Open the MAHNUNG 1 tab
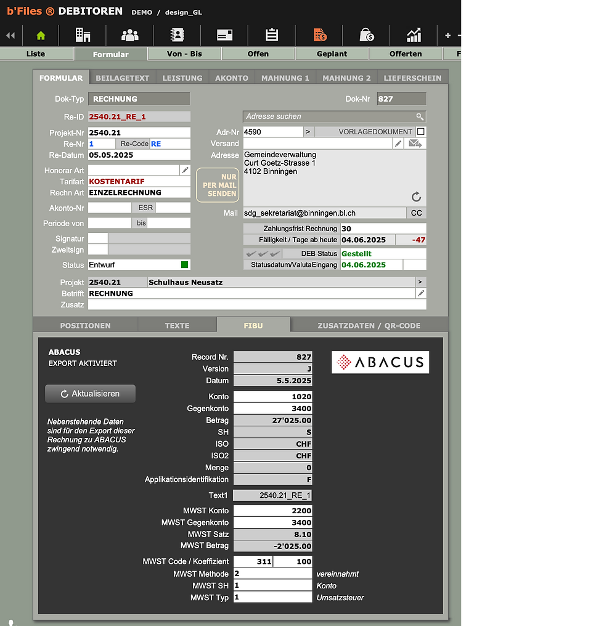Image resolution: width=604 pixels, height=626 pixels. 285,78
